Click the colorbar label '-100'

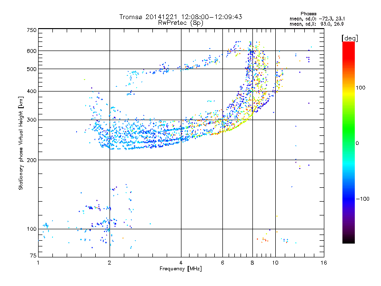(x=362, y=199)
